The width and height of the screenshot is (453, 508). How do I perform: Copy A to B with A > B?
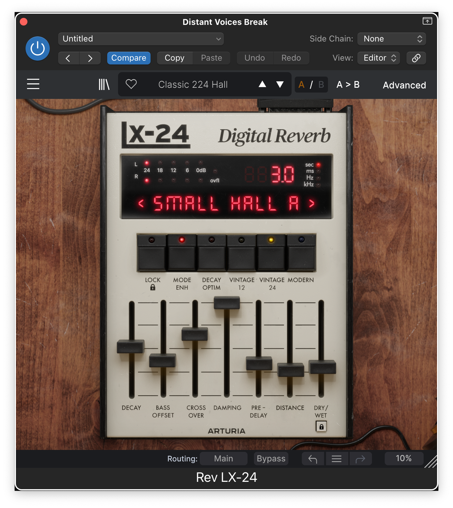tap(348, 85)
